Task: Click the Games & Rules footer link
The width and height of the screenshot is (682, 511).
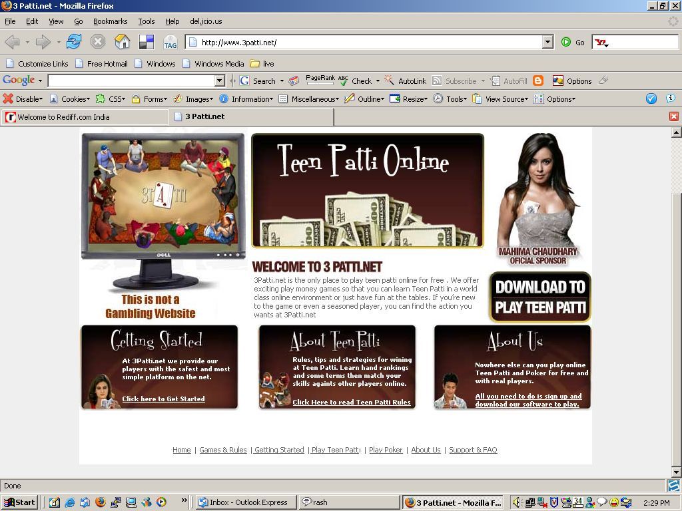Action: coord(222,450)
